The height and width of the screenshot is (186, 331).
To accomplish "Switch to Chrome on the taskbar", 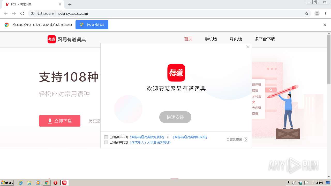I will pos(47,183).
